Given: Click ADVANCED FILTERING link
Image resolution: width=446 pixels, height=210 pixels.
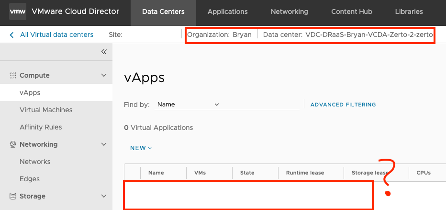Looking at the screenshot, I should [343, 105].
